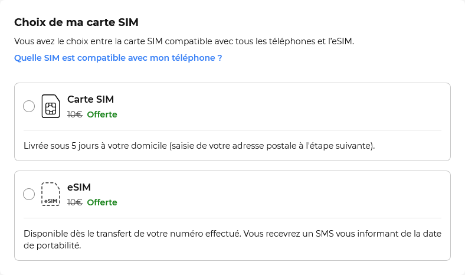
Task: Open "Quelle SIM est compatible" help link
Action: 118,58
